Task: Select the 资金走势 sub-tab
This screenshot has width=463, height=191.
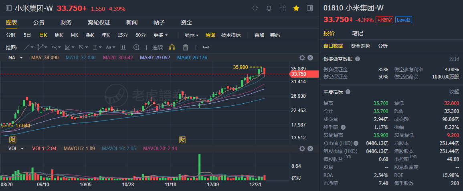Action: tap(360, 46)
